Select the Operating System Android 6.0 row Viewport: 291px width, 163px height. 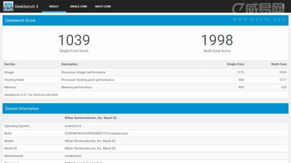point(145,126)
